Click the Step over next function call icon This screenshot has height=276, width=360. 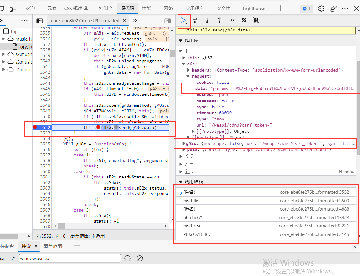click(x=196, y=20)
